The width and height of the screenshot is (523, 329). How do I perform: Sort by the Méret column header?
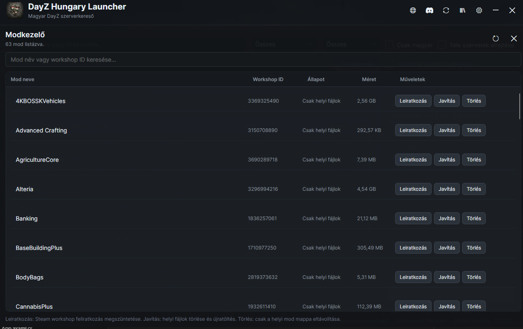pos(369,79)
